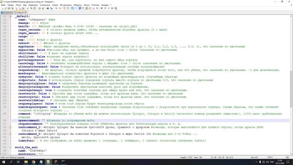
Task: Click the Open file toolbar icon
Action: coord(5,8)
